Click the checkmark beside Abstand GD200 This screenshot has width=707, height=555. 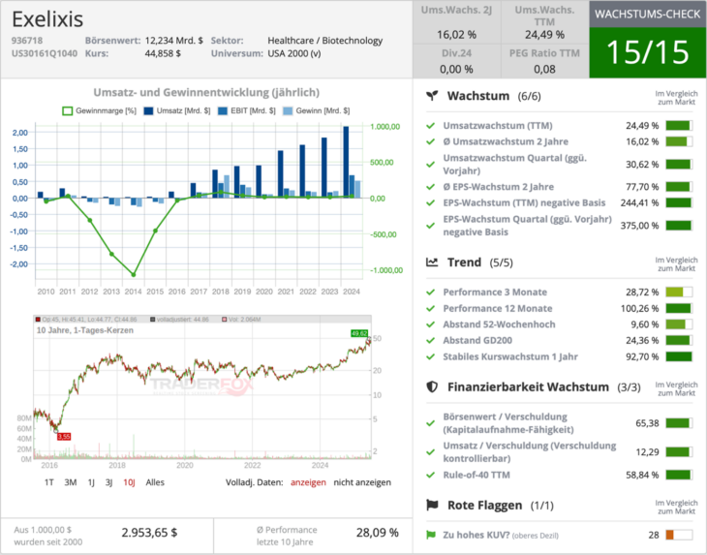[x=431, y=340]
